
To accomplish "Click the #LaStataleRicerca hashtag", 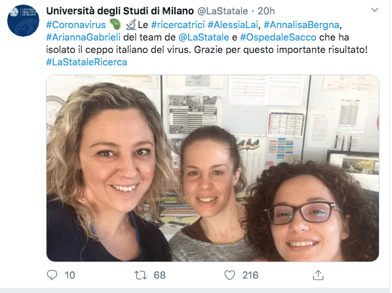I will pyautogui.click(x=87, y=62).
